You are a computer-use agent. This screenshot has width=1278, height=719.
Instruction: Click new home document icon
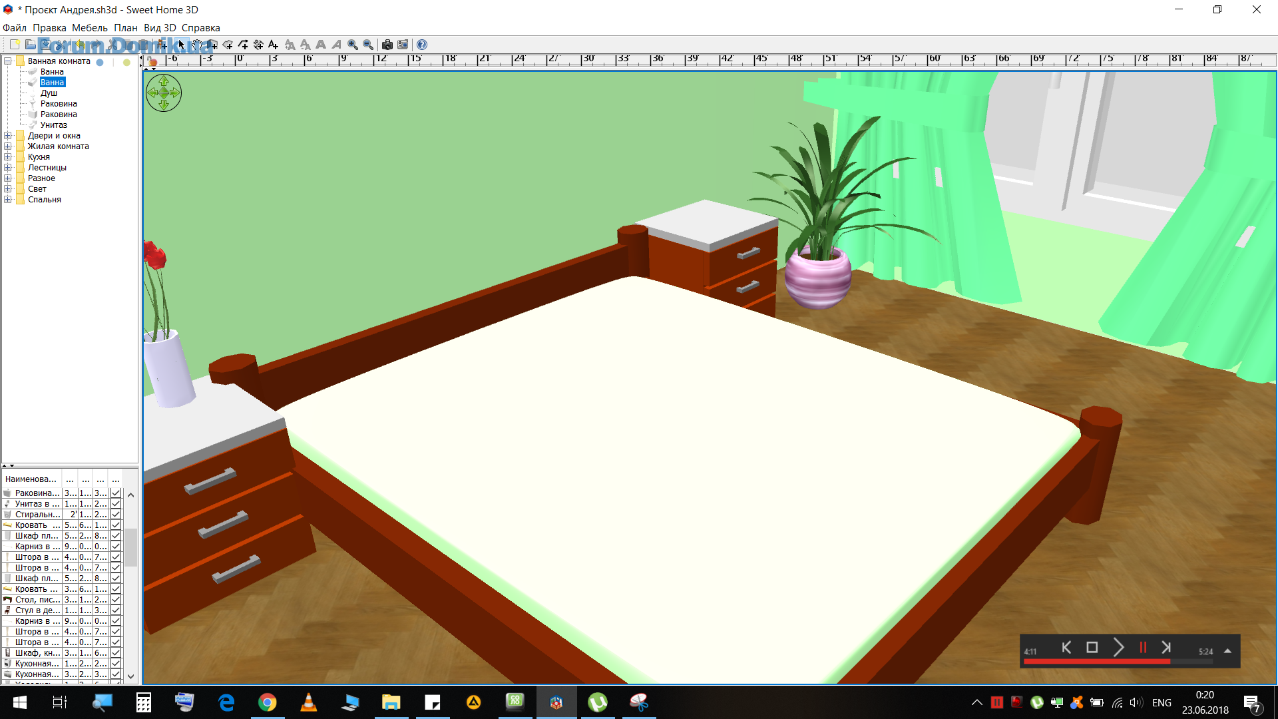pyautogui.click(x=15, y=45)
